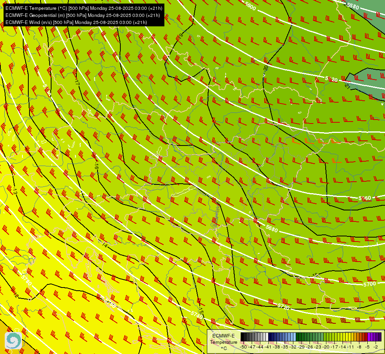Click the 5720 geopotential contour label
385x354 pixels.
[284, 306]
